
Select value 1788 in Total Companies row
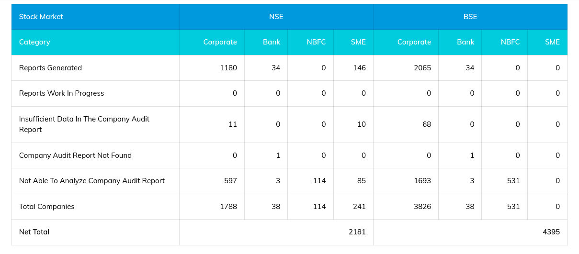click(228, 207)
